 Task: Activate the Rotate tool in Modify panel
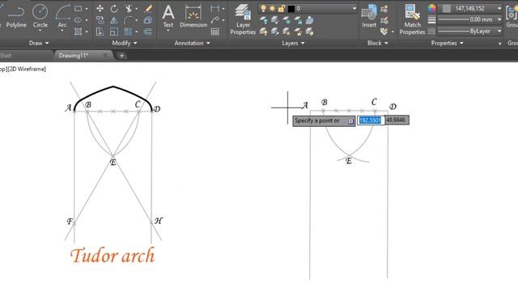tap(114, 9)
